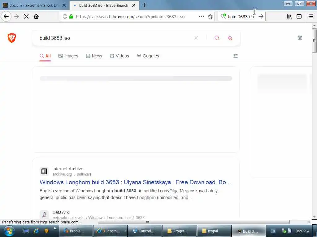Switch to Images results

click(68, 56)
